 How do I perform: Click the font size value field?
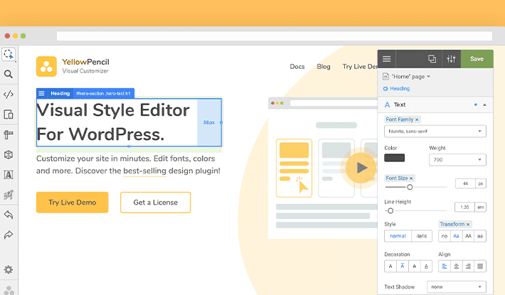465,183
